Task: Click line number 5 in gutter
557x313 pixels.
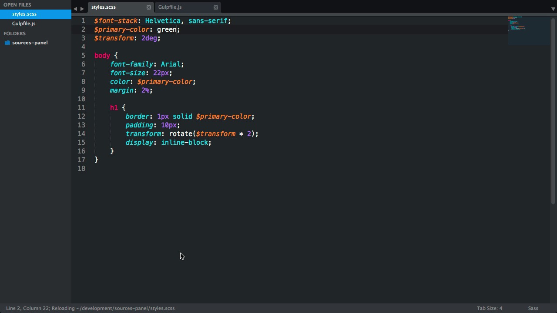Action: 83,56
